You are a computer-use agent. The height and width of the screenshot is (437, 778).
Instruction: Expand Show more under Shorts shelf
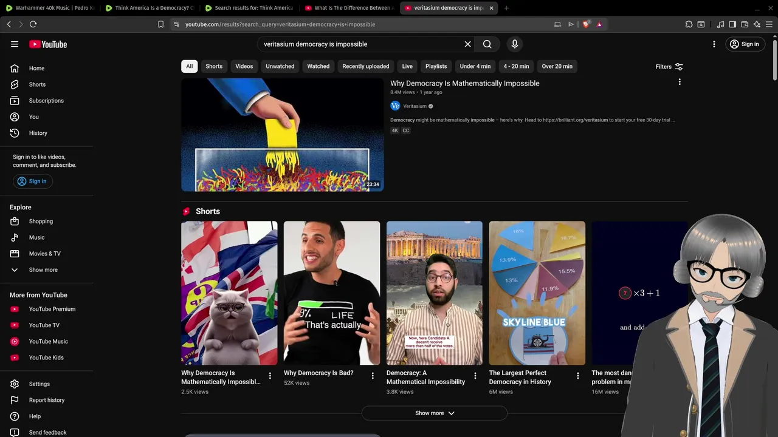click(x=435, y=413)
